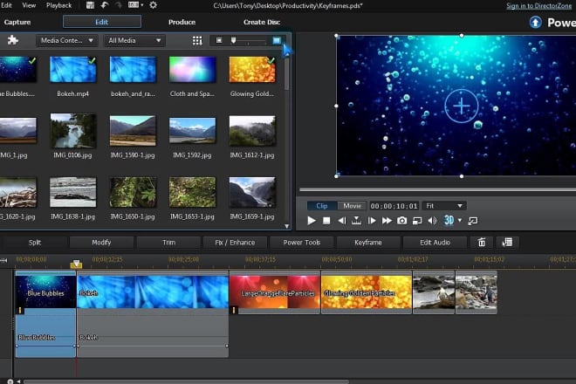Click the preview seek bar
Image resolution: width=576 pixels, height=384 pixels.
point(437,189)
